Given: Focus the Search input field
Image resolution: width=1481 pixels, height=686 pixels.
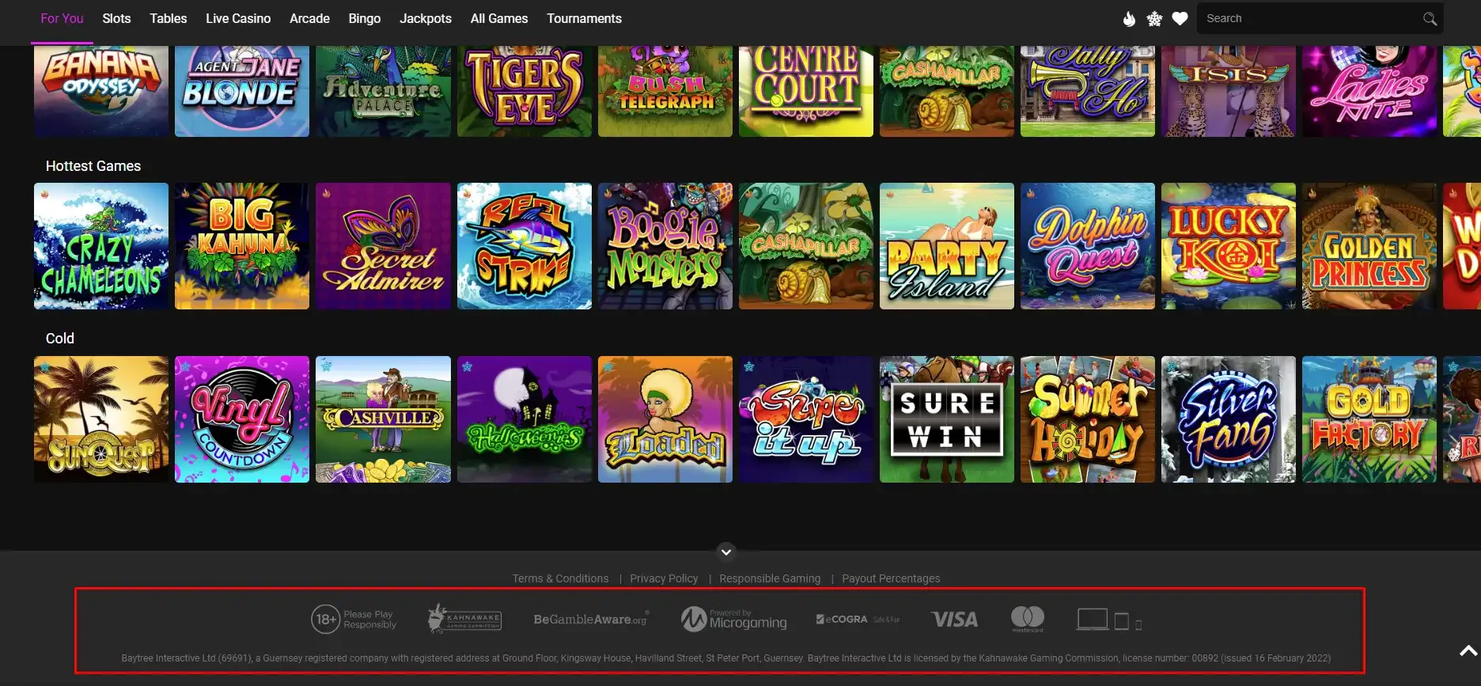Looking at the screenshot, I should point(1320,18).
